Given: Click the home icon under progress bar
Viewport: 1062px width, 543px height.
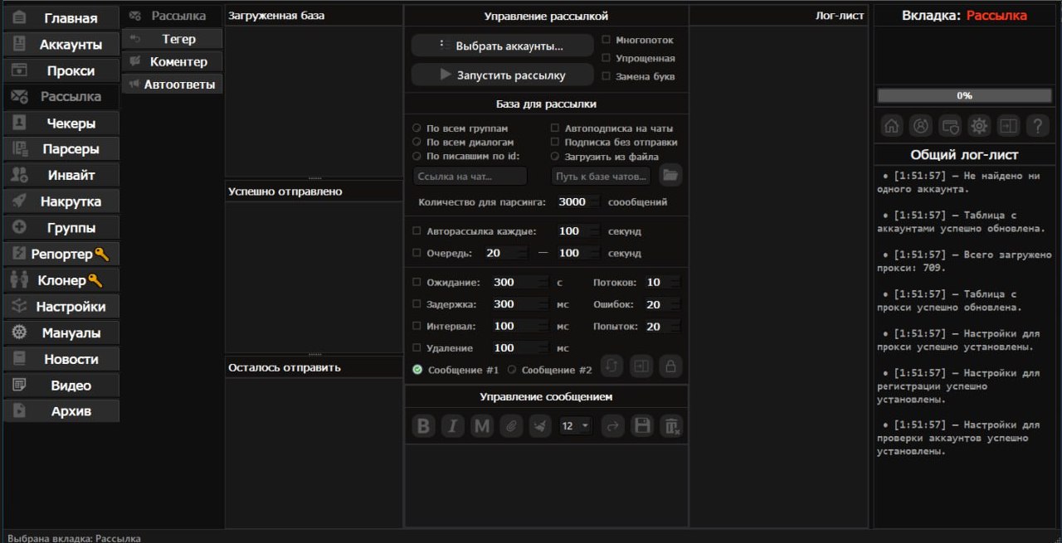Looking at the screenshot, I should coord(892,126).
